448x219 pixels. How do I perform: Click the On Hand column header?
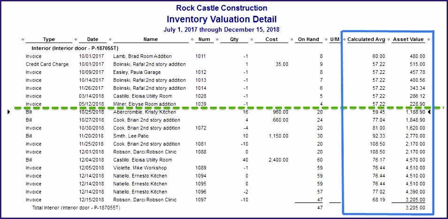tap(309, 40)
